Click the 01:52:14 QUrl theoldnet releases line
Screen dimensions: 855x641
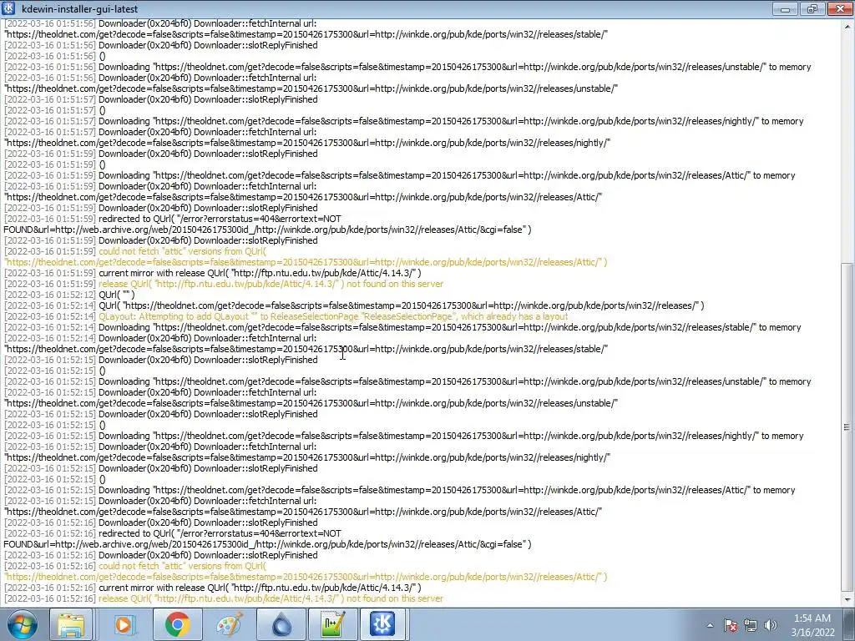pyautogui.click(x=354, y=305)
